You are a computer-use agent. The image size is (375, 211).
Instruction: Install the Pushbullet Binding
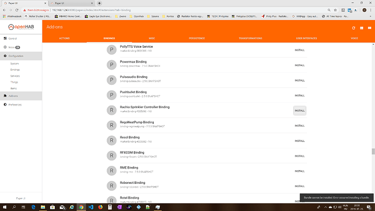[x=299, y=96]
